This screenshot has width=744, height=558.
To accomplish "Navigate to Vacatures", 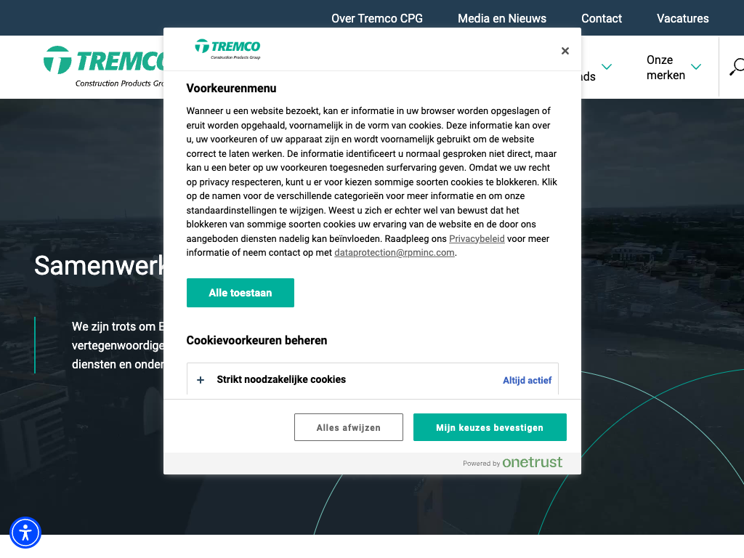I will 682,18.
